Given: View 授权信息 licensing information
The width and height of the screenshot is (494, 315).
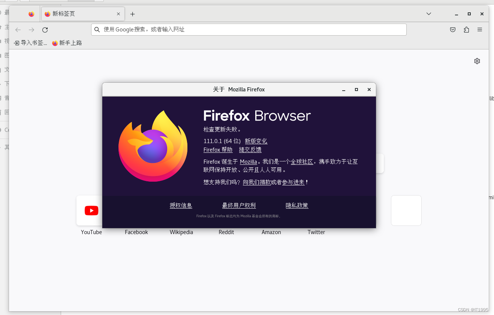Looking at the screenshot, I should [x=181, y=205].
